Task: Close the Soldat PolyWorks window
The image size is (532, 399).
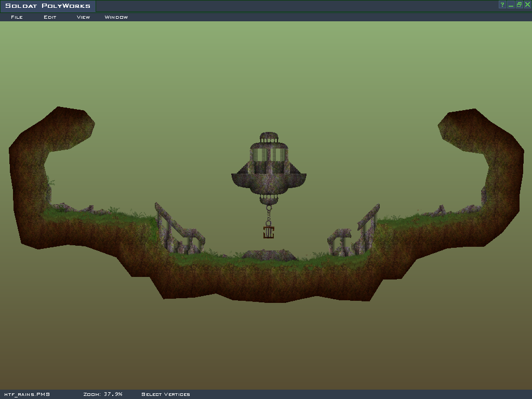Action: [x=527, y=5]
